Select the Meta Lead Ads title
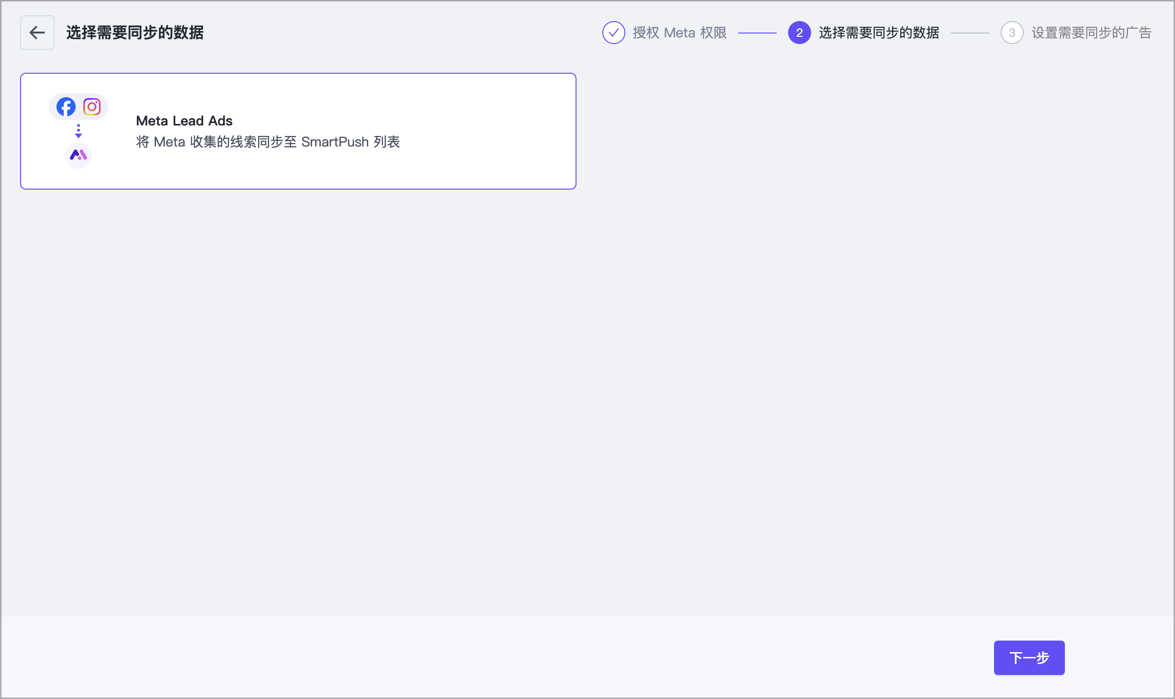The height and width of the screenshot is (699, 1175). coord(184,121)
